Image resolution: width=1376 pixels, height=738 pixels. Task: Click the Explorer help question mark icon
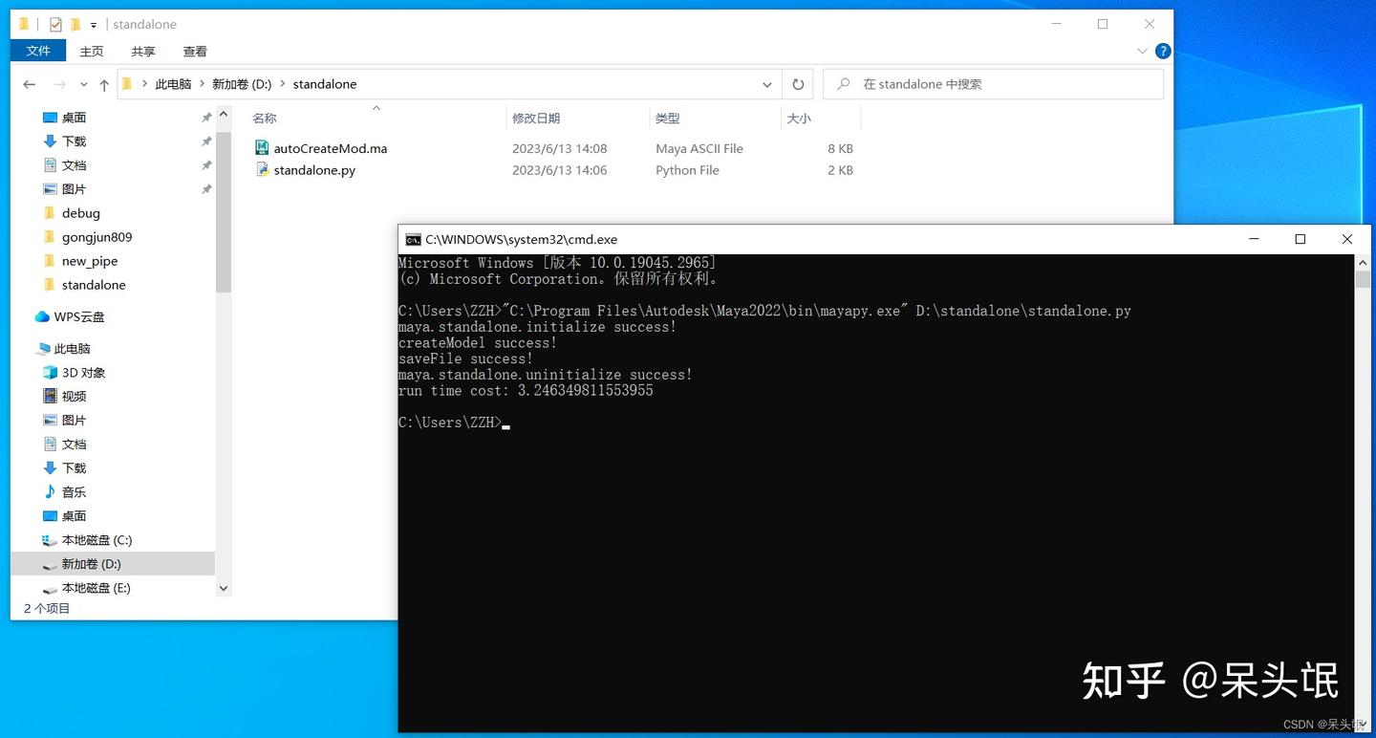(1163, 51)
